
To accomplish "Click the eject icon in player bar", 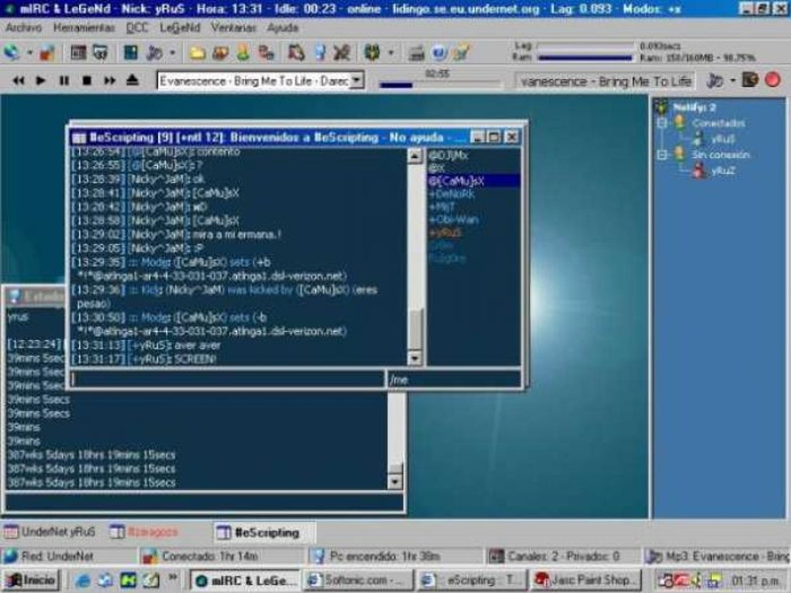I will coord(132,80).
